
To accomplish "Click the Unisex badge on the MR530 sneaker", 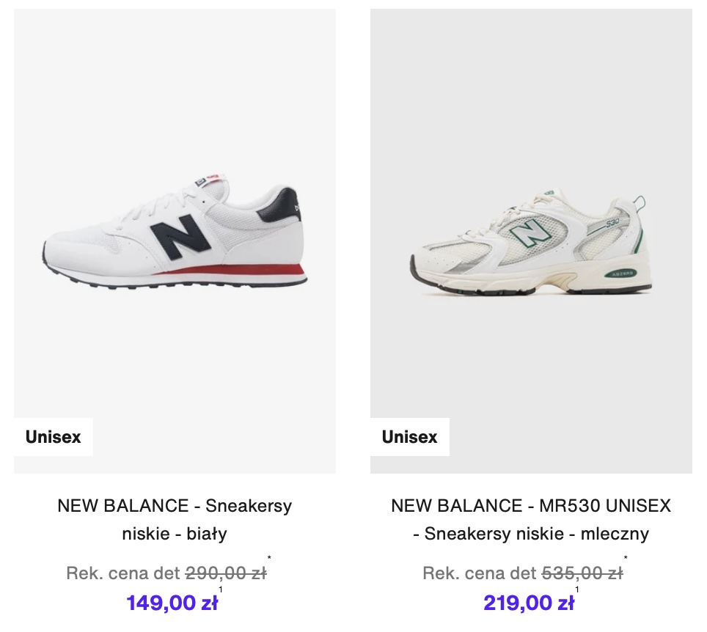I will 410,437.
